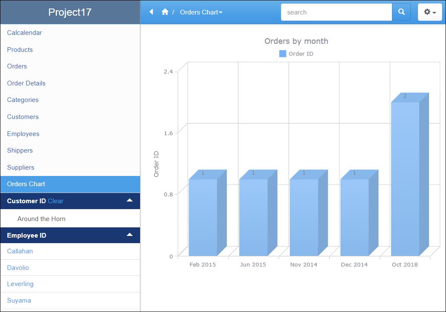
Task: Collapse the Employee ID filter section
Action: (129, 235)
